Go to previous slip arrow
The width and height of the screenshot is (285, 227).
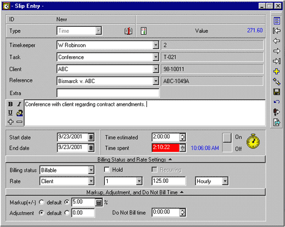point(276,41)
